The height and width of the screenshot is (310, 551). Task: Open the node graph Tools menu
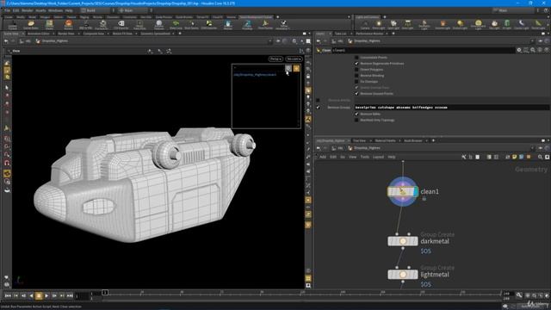[x=365, y=157]
